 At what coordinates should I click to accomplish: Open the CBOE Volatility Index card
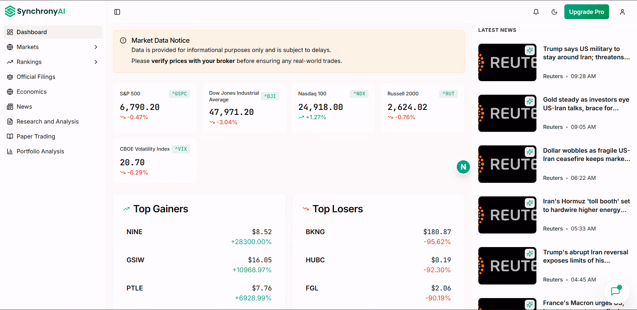click(x=155, y=161)
